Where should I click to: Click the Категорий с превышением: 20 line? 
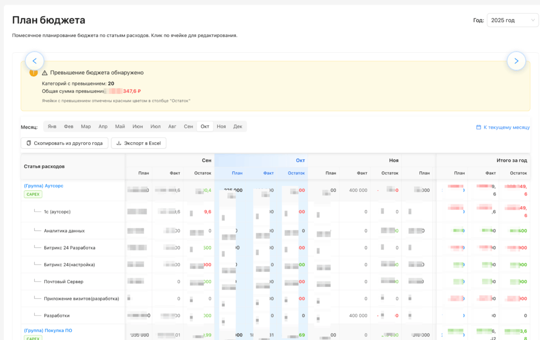78,84
